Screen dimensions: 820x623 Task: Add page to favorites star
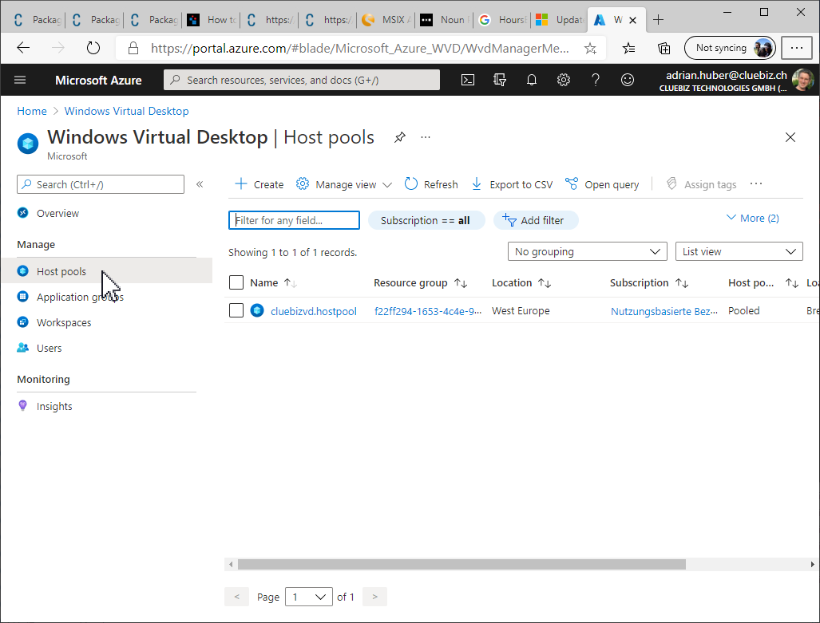point(590,49)
